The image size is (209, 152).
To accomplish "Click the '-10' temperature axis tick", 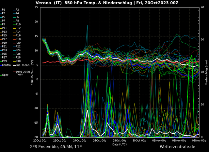I will [36, 108].
